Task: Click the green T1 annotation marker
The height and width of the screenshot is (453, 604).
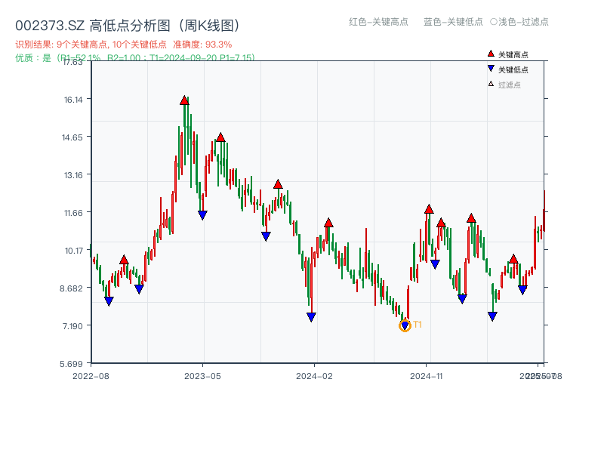Action: click(417, 322)
